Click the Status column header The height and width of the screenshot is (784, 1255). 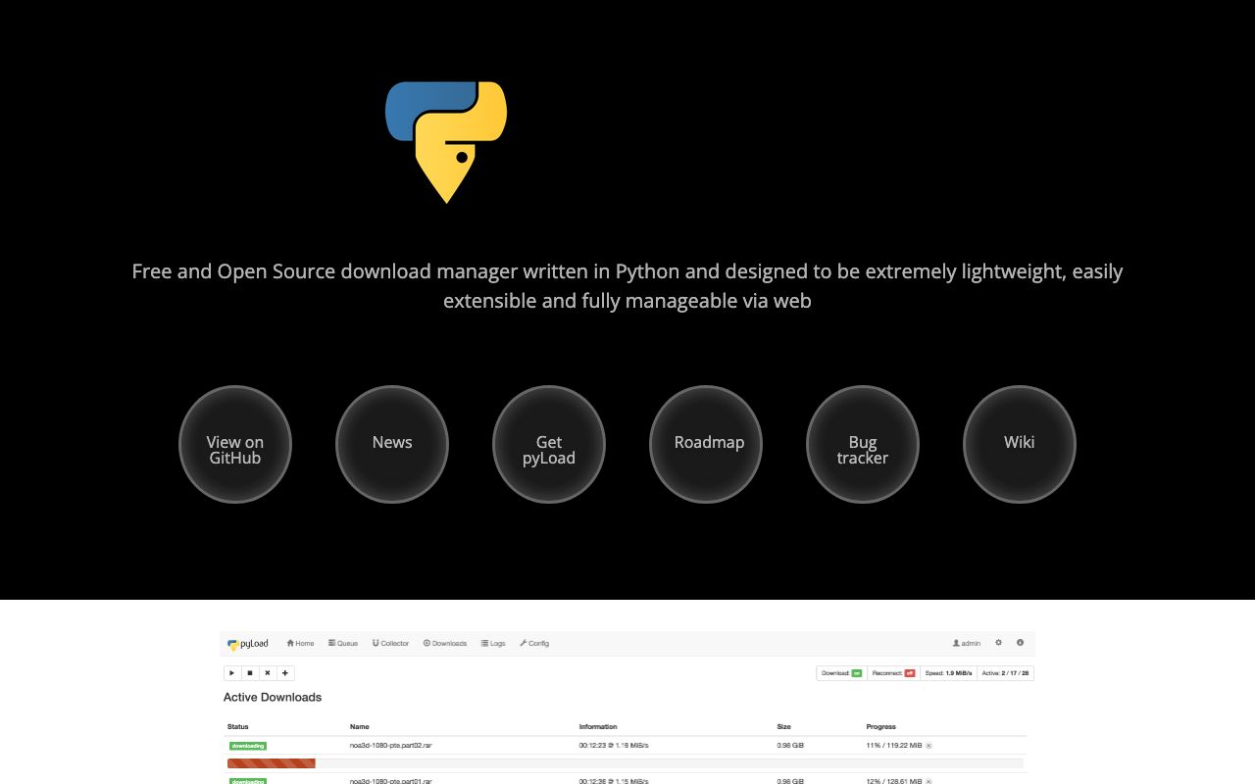(x=238, y=727)
